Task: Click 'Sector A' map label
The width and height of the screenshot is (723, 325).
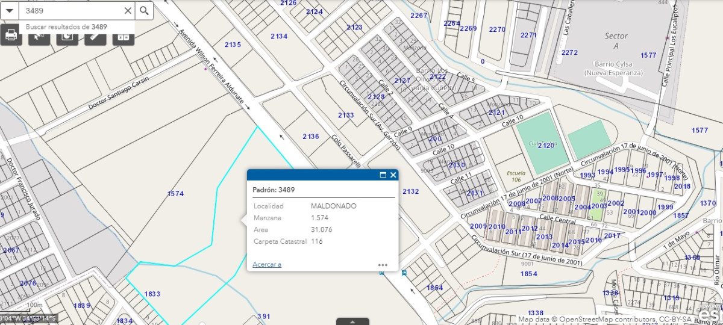Action: 616,41
